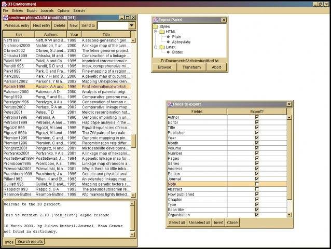This screenshot has width=331, height=249.
Task: Click the Previous entry button
Action: coord(17,25)
